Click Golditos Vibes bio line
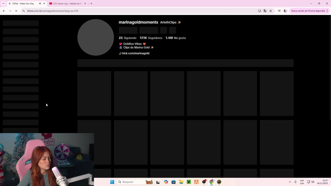This screenshot has height=186, width=331. click(132, 44)
